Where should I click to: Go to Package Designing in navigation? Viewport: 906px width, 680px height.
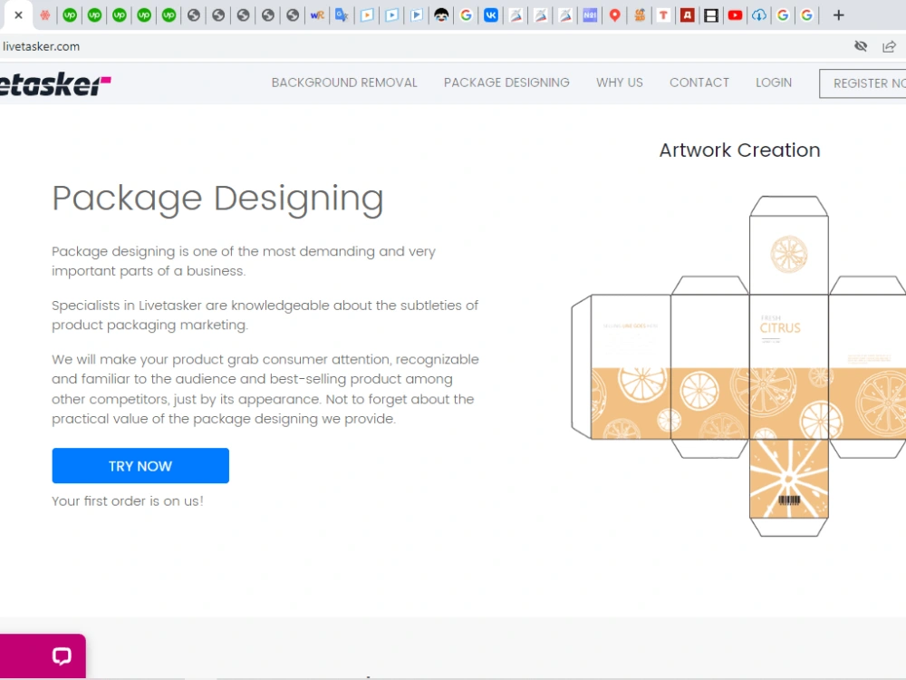click(506, 83)
